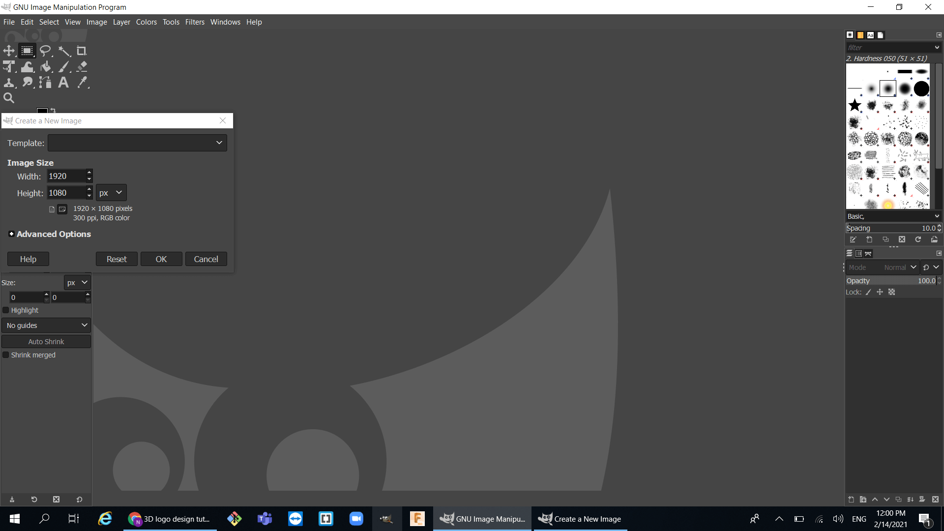The image size is (944, 531).
Task: Select the Text tool
Action: [63, 83]
